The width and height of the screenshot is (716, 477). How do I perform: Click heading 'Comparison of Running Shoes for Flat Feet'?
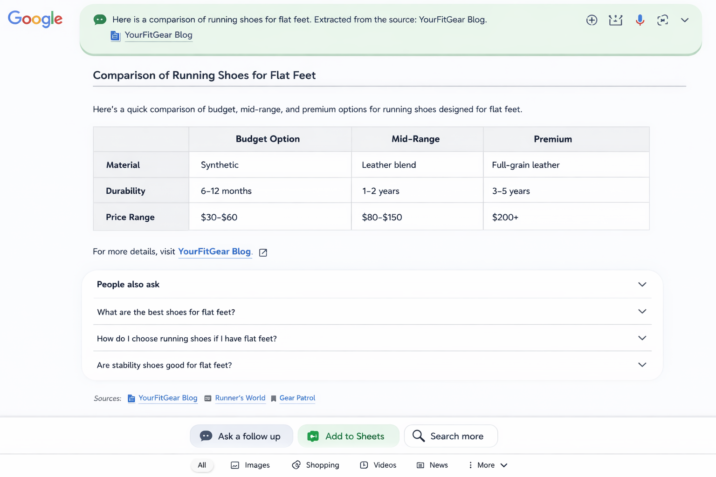click(x=204, y=75)
